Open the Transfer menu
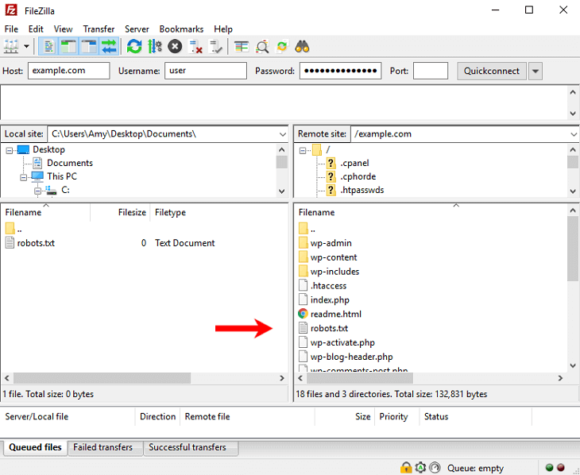This screenshot has width=580, height=475. point(99,29)
